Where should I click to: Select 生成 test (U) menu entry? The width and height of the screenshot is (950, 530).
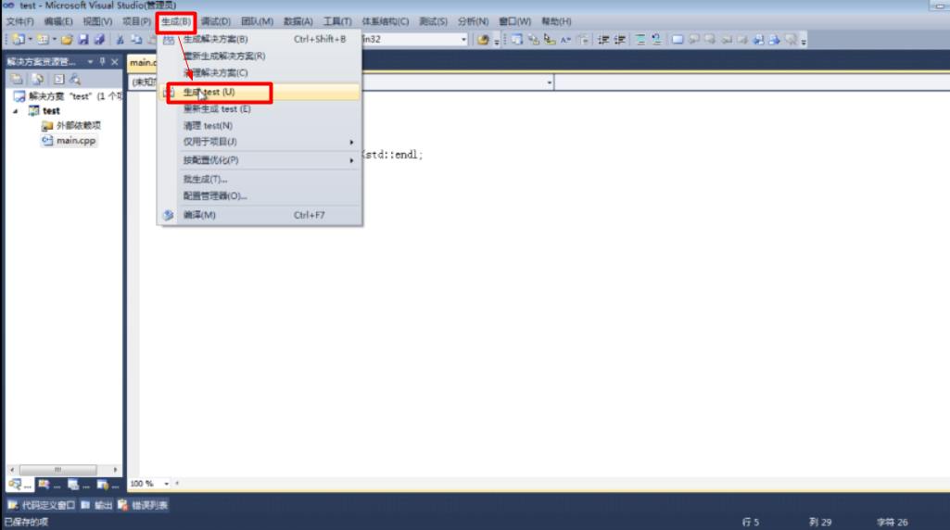[x=260, y=92]
